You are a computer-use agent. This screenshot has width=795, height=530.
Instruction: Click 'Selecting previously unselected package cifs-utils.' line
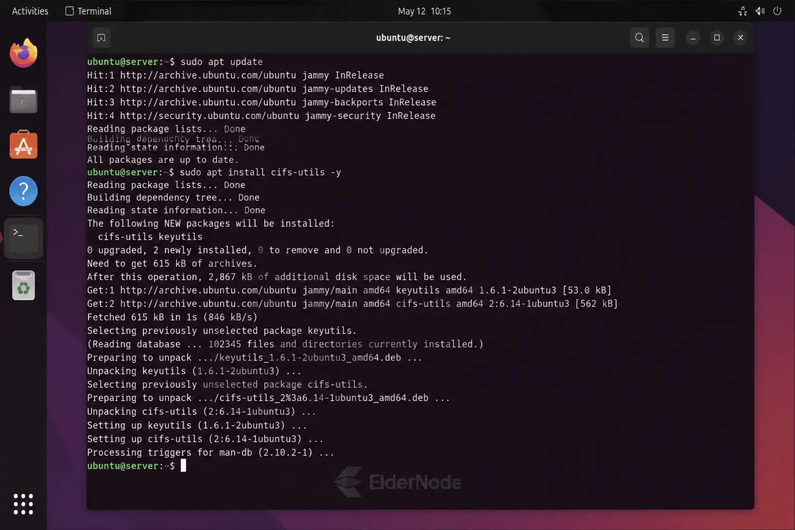coord(227,384)
